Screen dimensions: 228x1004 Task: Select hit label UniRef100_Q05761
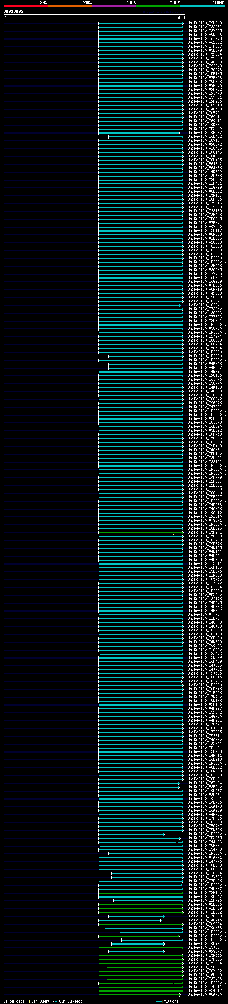click(x=204, y=113)
